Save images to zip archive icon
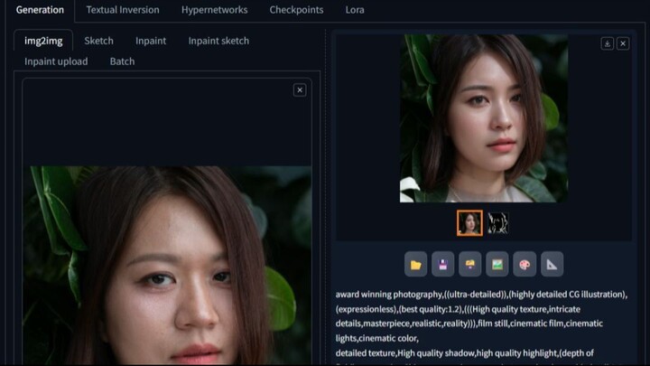650x366 pixels. click(470, 264)
